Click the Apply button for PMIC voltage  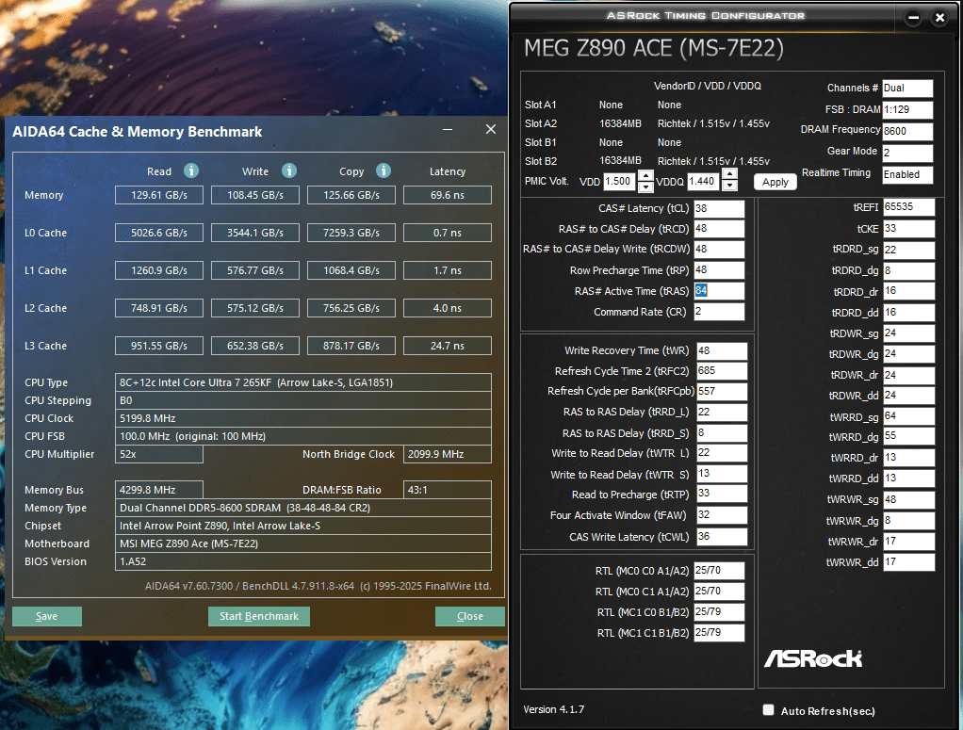775,182
